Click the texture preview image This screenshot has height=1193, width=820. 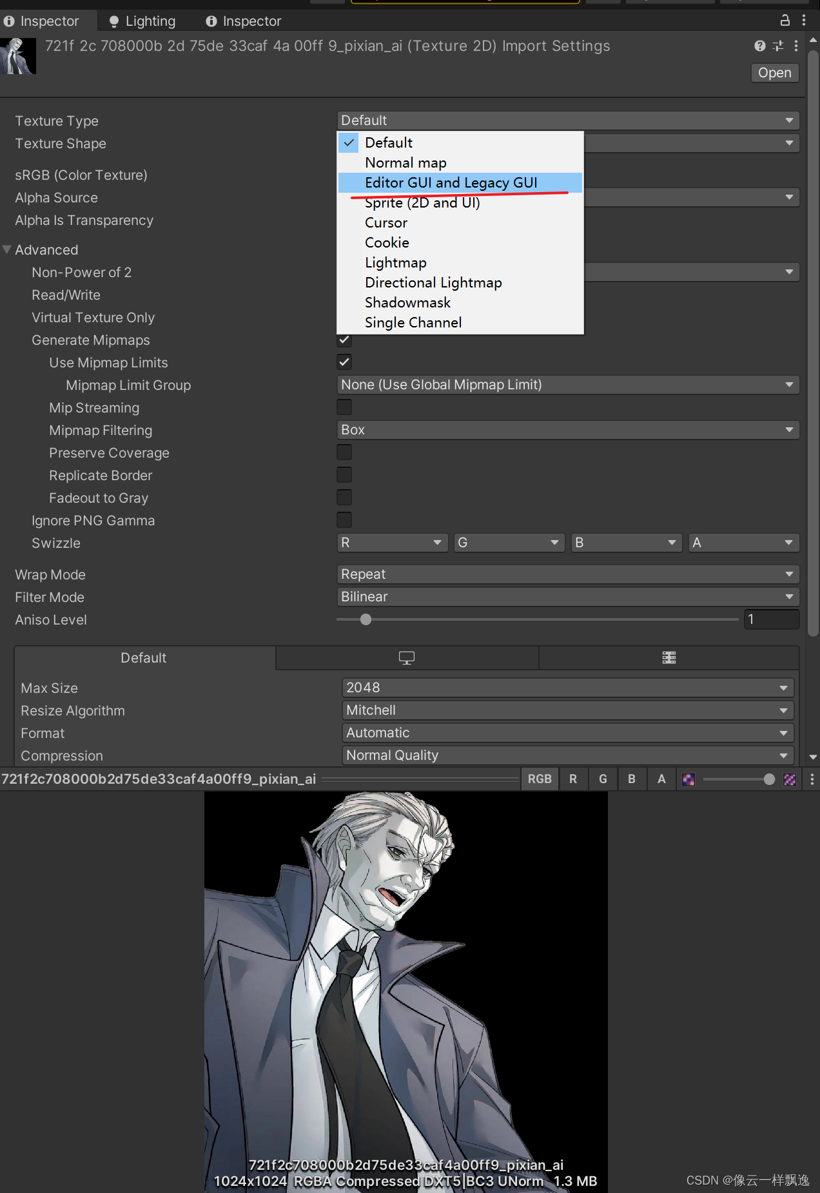tap(406, 991)
